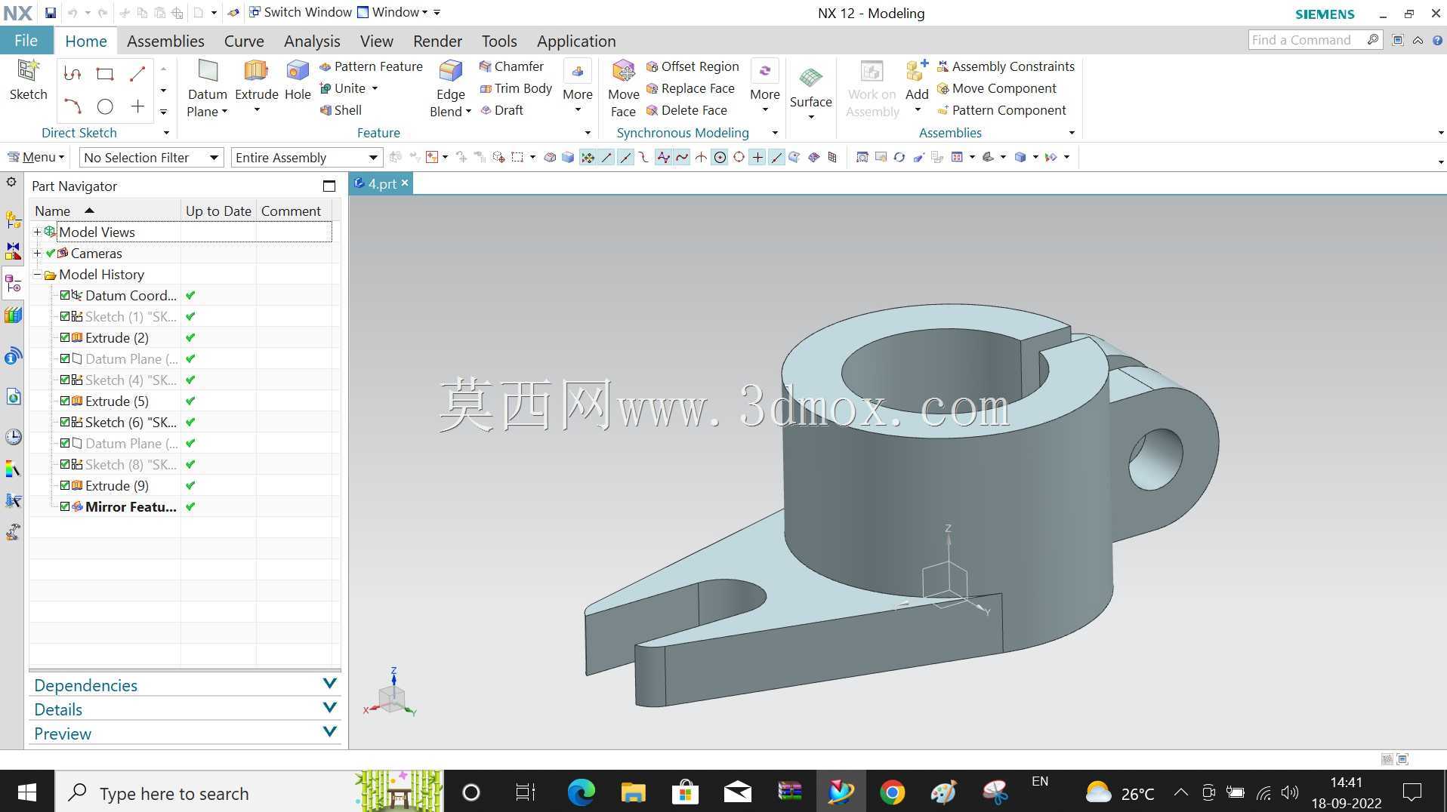
Task: Select the Circle sketch tool
Action: [105, 106]
